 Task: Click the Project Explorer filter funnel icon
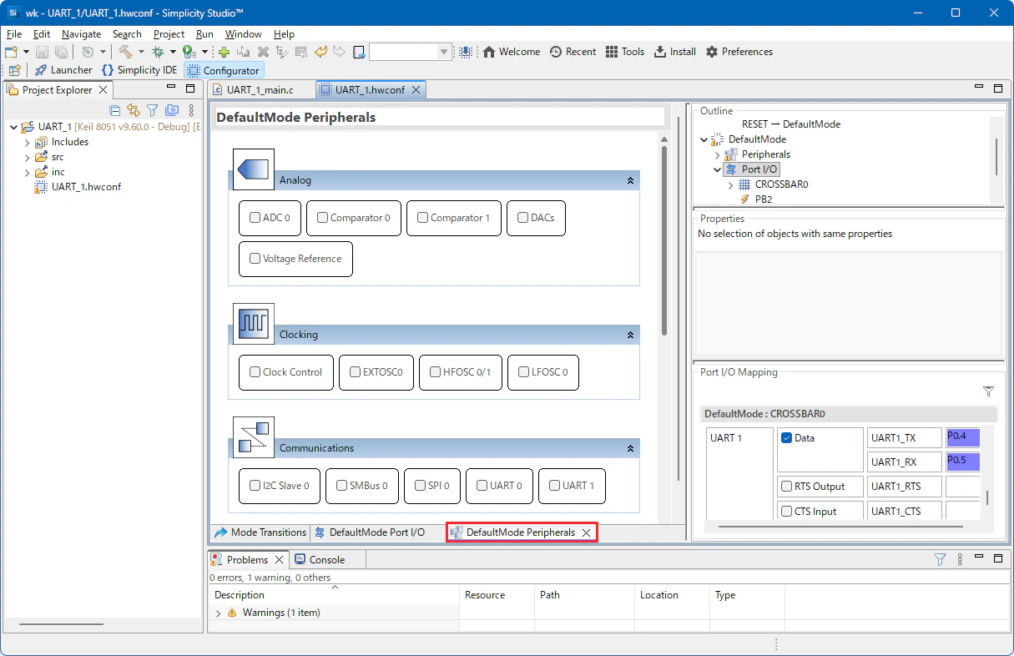coord(152,110)
